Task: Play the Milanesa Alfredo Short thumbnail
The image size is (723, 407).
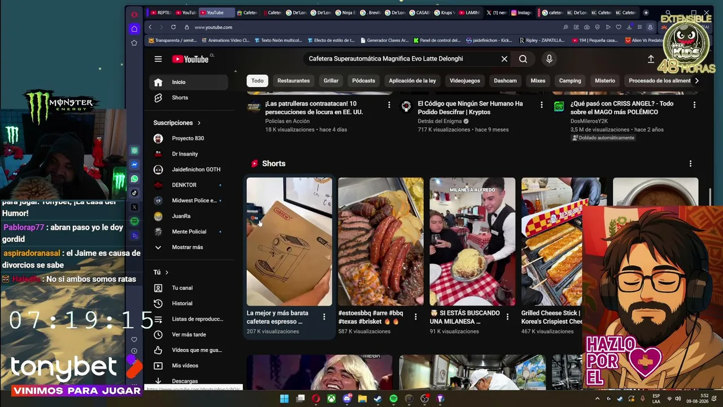Action: pyautogui.click(x=472, y=241)
